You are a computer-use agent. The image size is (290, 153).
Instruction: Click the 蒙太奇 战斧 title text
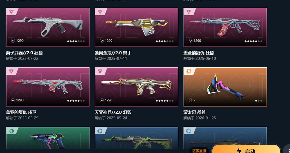(194, 112)
